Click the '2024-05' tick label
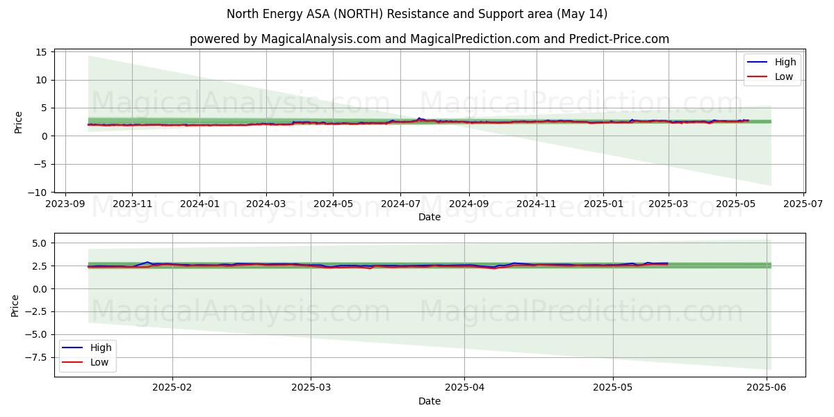Viewport: 834px width, 417px height. click(332, 204)
